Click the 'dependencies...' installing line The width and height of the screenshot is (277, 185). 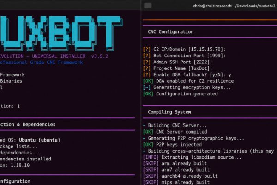(x=20, y=153)
